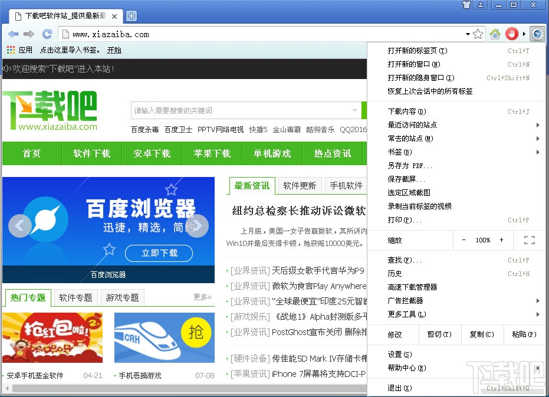549x397 pixels.
Task: Click 立即下载 banner button
Action: click(159, 253)
